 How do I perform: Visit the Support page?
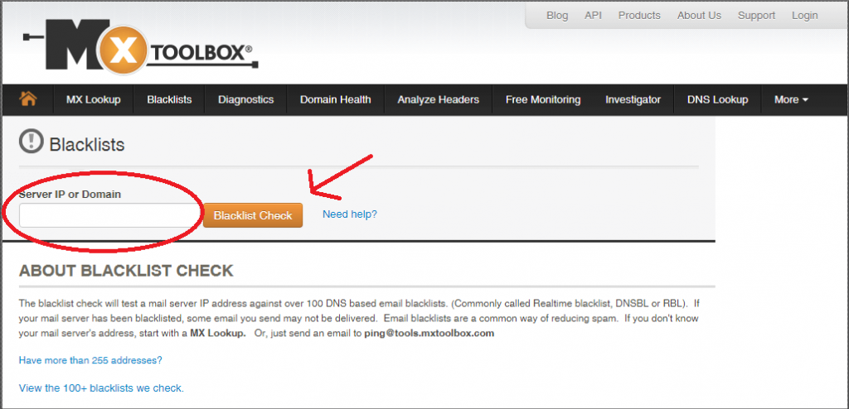coord(756,16)
